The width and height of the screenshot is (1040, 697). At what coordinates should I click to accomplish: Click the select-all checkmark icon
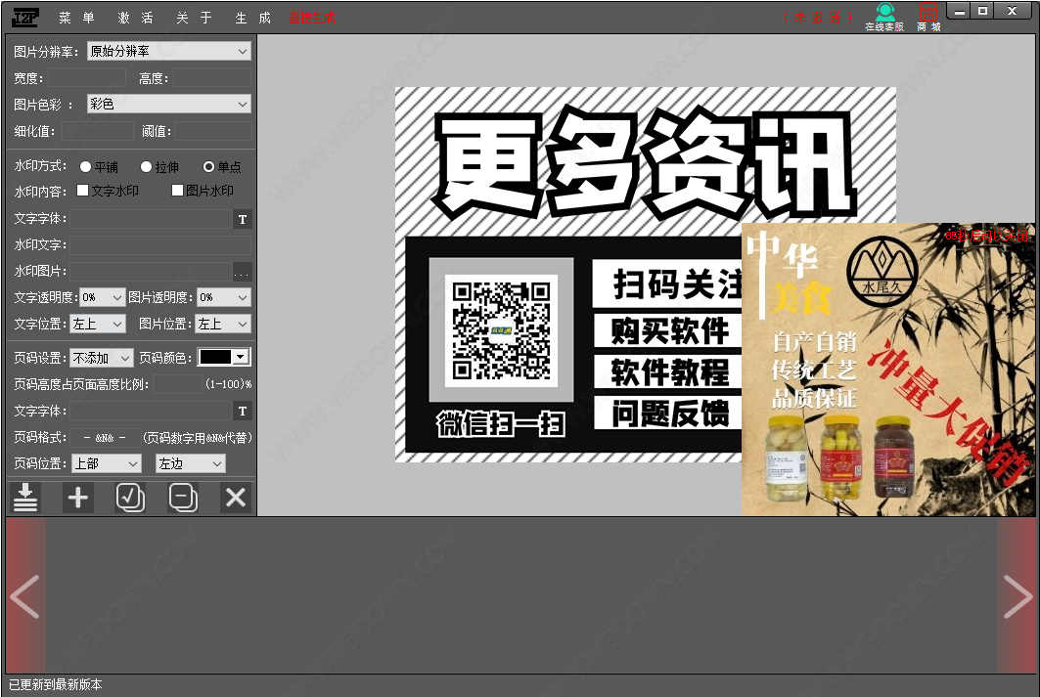tap(130, 498)
